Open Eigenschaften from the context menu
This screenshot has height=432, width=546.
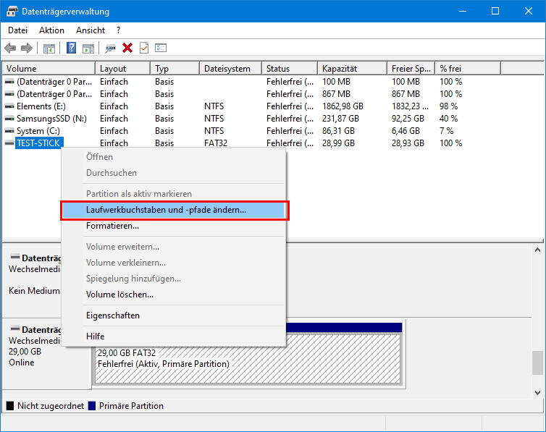pyautogui.click(x=174, y=315)
